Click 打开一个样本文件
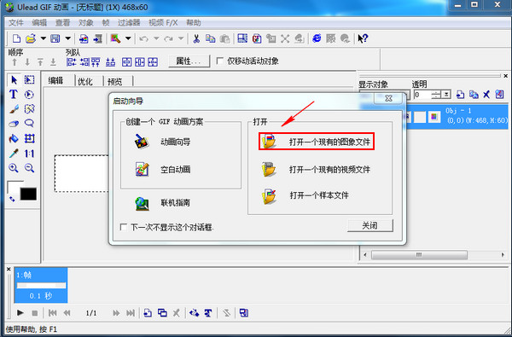Screen dimensions: 512x337 pos(305,195)
